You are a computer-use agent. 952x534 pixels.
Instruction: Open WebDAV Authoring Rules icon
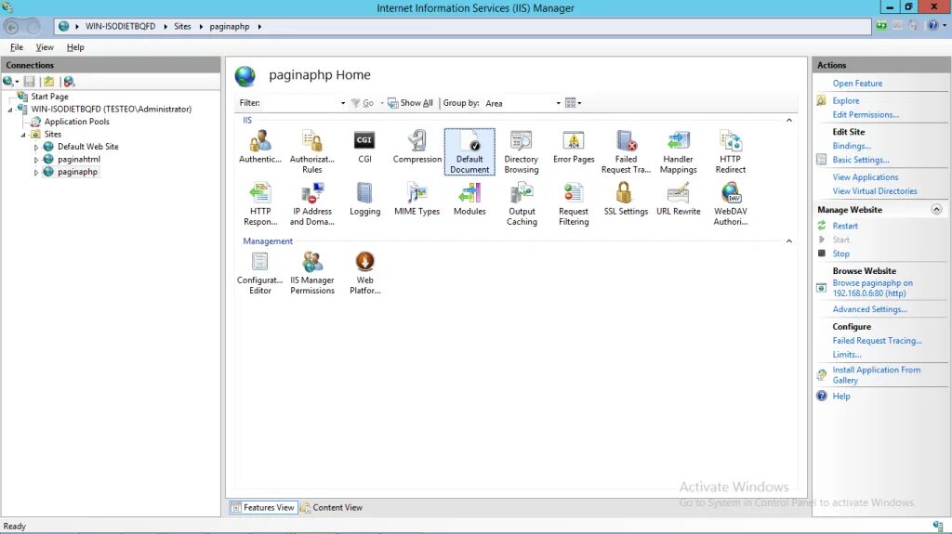point(731,204)
